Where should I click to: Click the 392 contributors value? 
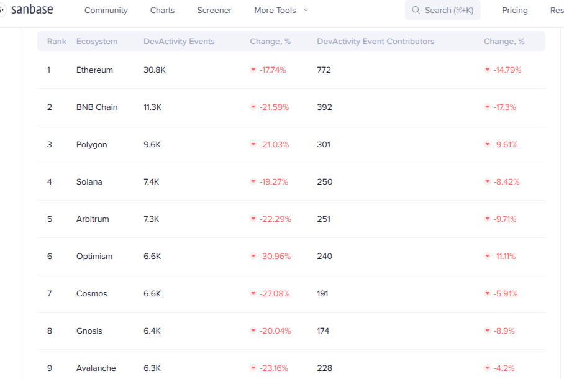324,107
